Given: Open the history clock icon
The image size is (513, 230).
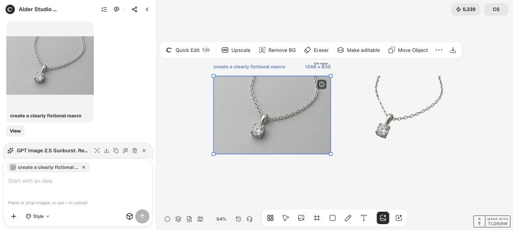Looking at the screenshot, I should click(x=239, y=219).
